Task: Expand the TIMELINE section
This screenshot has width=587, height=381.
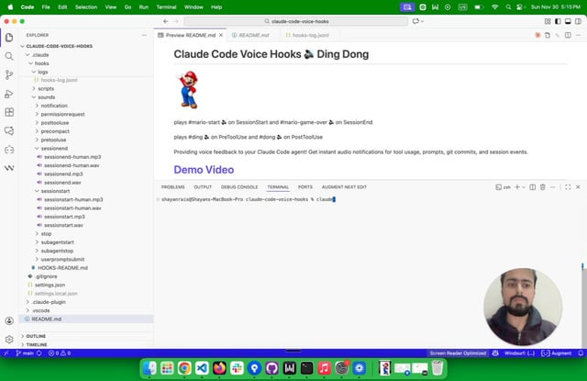Action: [37, 344]
